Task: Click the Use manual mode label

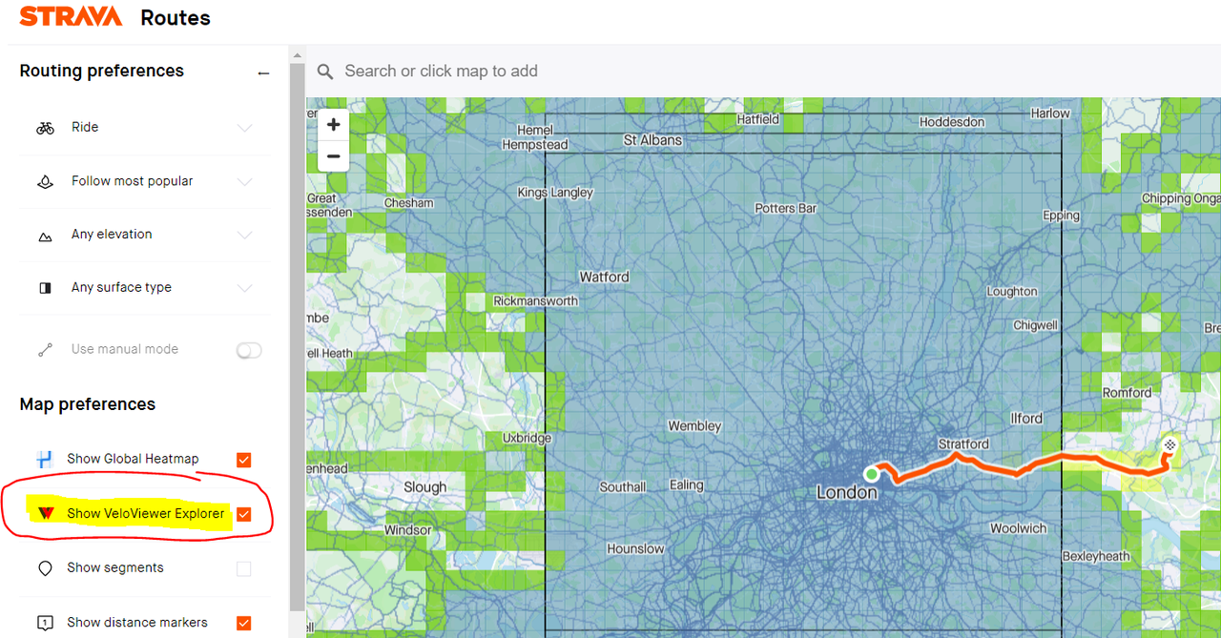Action: (125, 349)
